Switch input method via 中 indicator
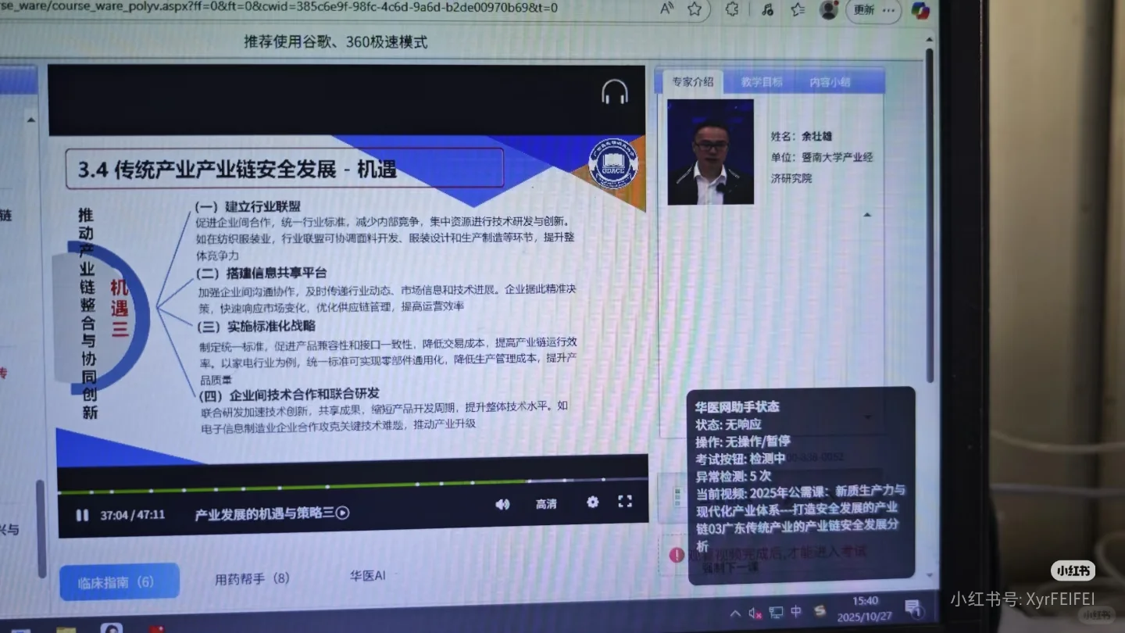The height and width of the screenshot is (633, 1125). [x=797, y=612]
